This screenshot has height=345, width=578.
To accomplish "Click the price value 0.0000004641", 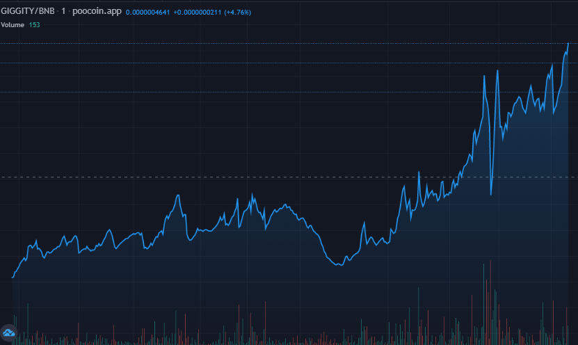I will click(x=148, y=12).
